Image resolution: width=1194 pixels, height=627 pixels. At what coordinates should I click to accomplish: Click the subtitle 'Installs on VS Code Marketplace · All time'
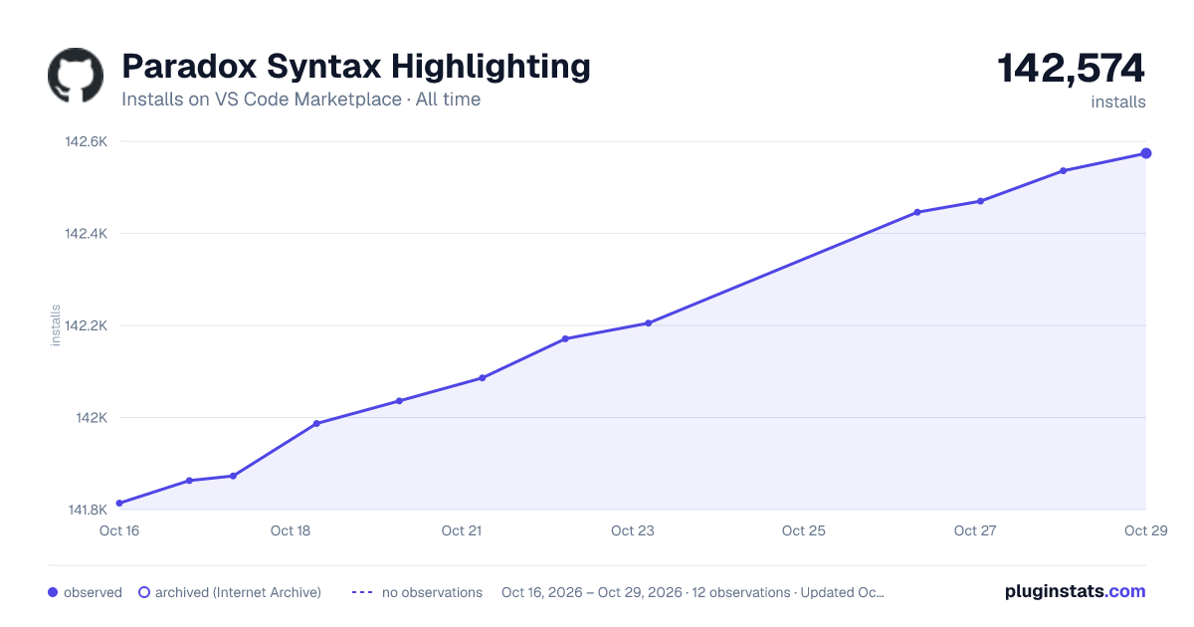tap(300, 100)
